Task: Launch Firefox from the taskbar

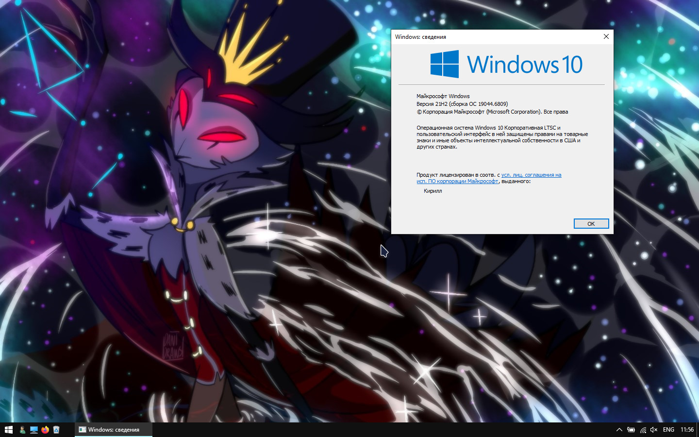Action: tap(45, 430)
